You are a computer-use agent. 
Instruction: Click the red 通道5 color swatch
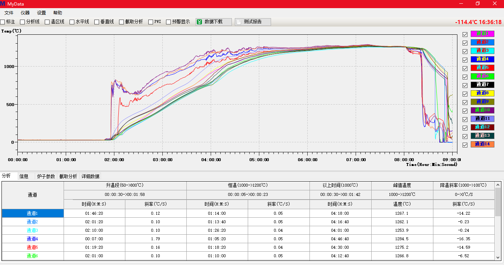tap(482, 68)
